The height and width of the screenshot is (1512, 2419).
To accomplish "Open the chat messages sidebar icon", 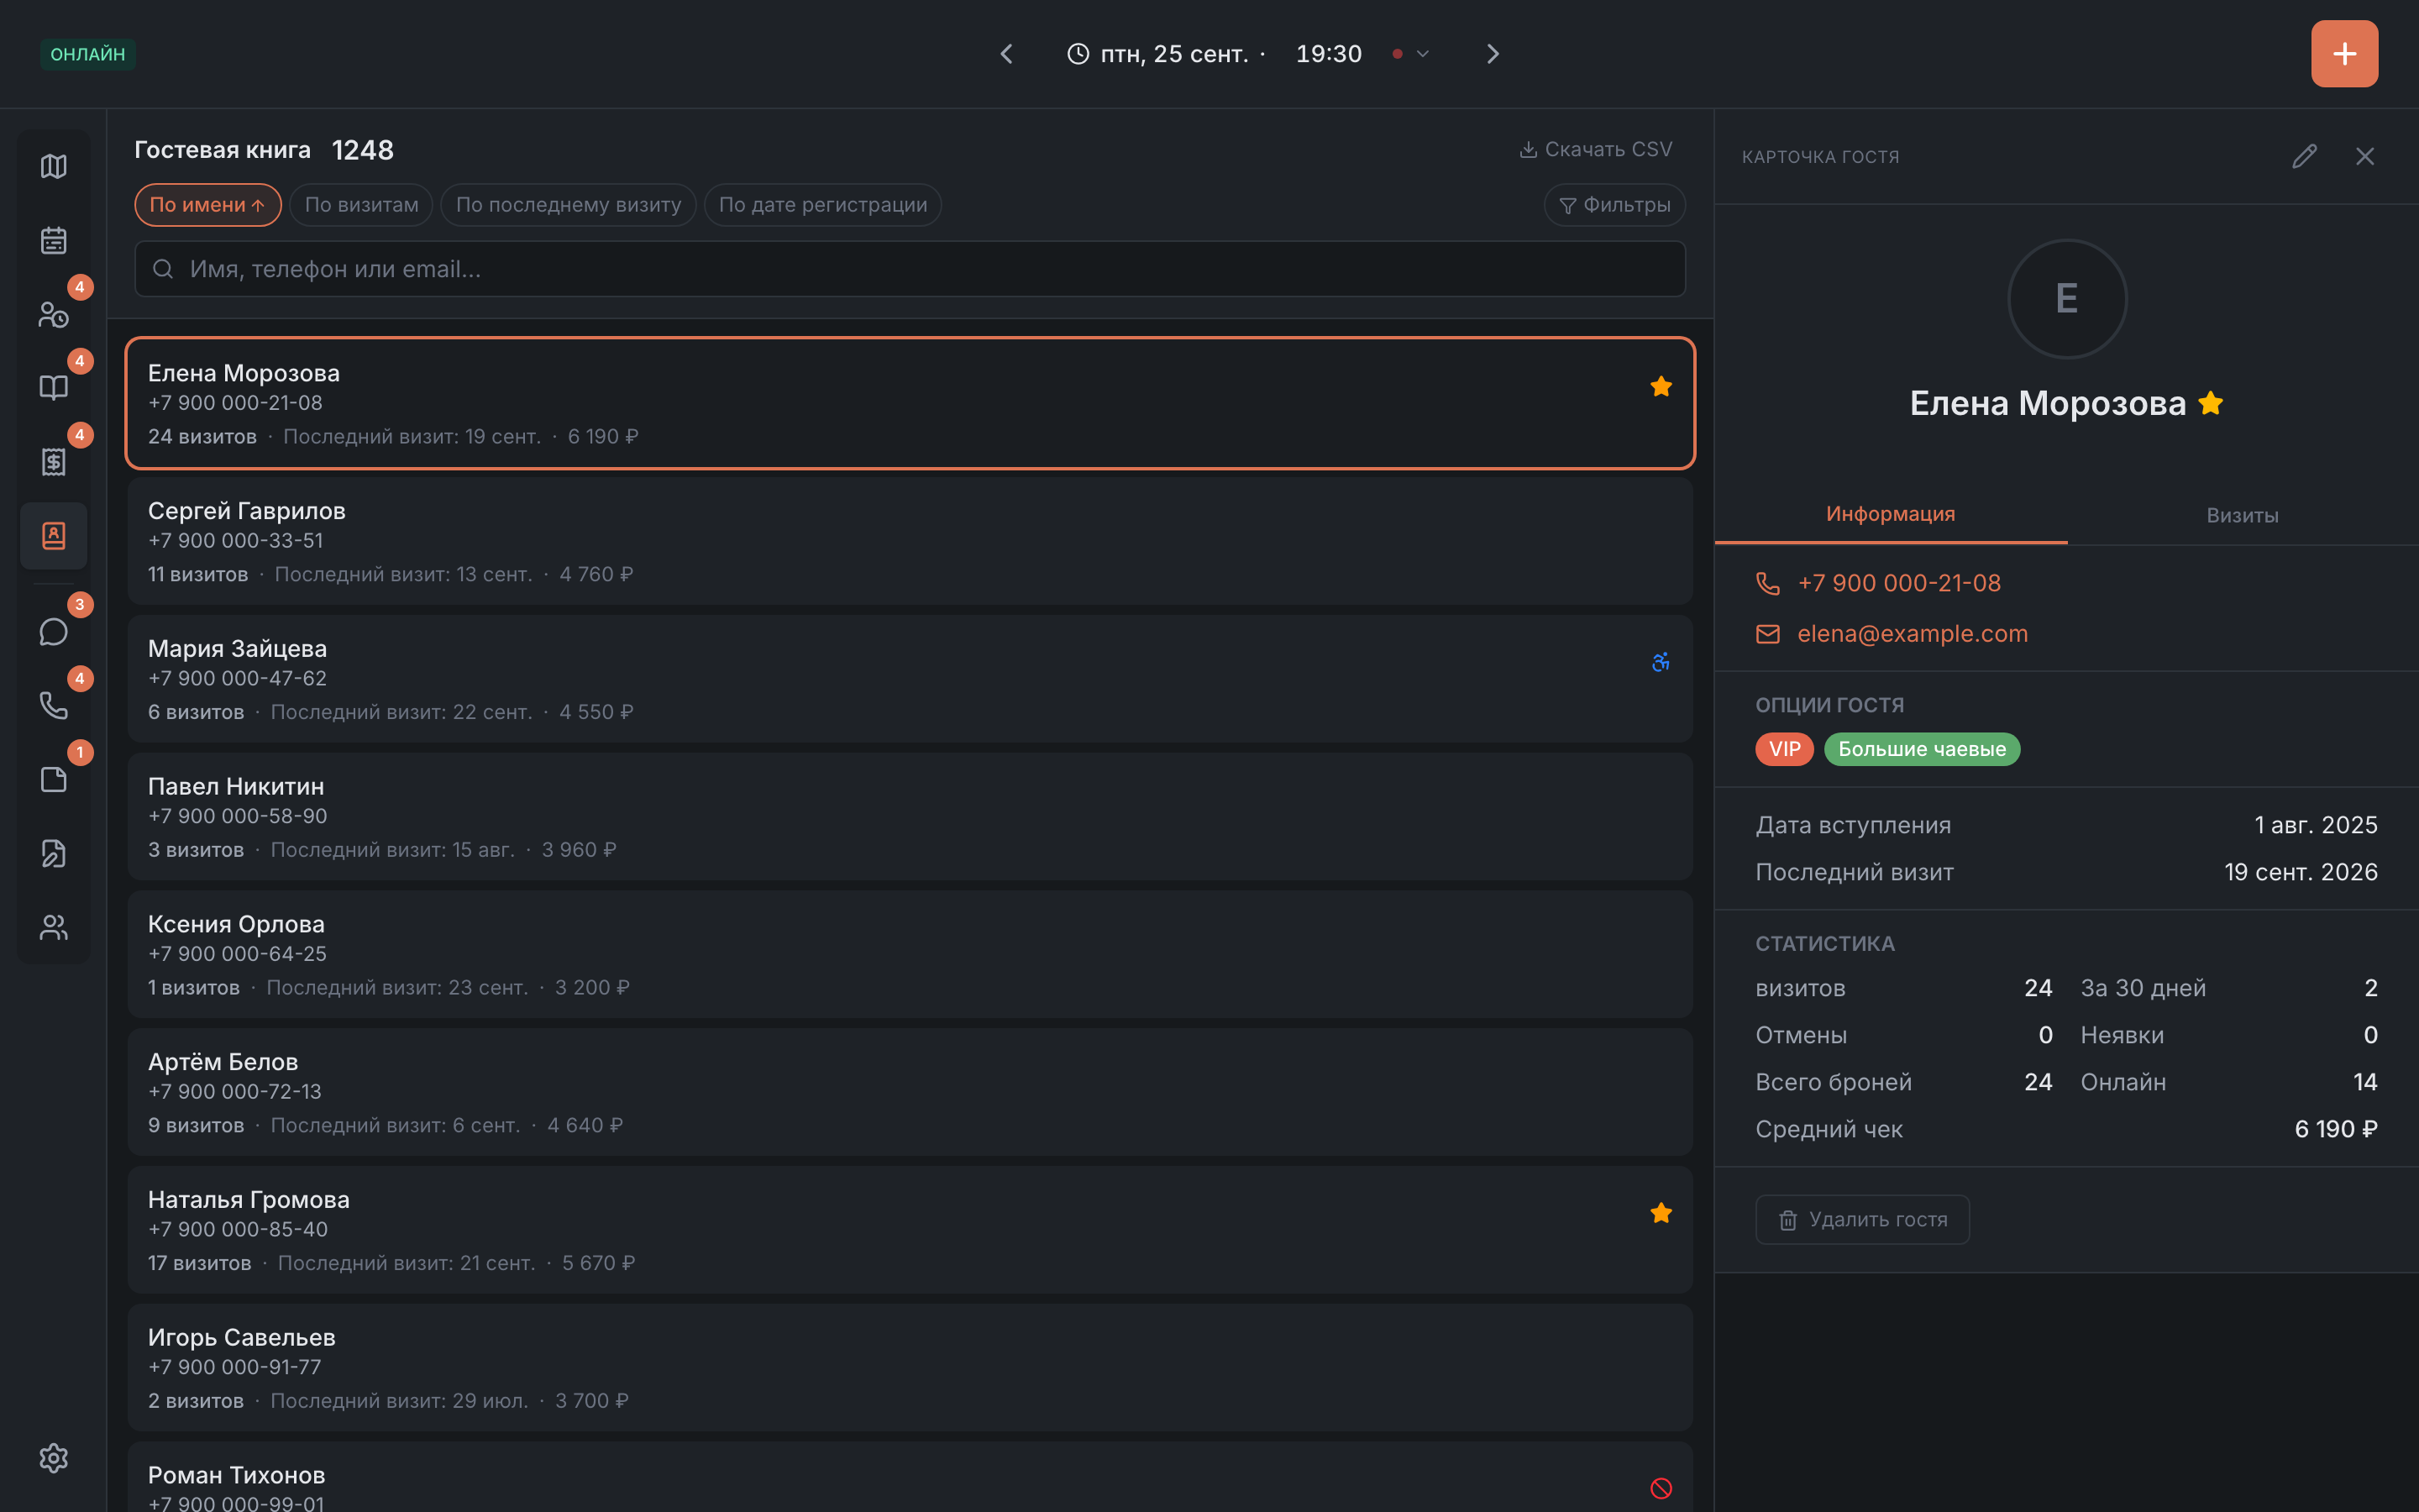I will (x=54, y=632).
